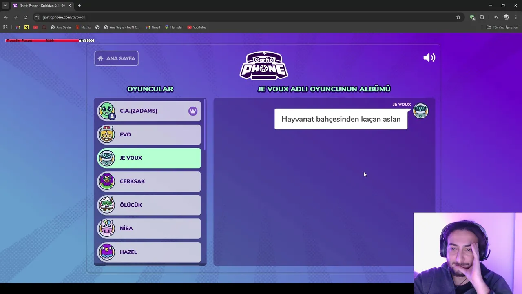Open the Extensions puzzle icon

pyautogui.click(x=482, y=17)
